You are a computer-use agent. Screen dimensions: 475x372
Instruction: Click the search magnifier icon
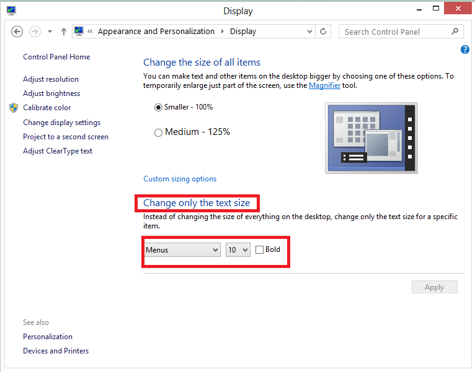click(x=455, y=32)
